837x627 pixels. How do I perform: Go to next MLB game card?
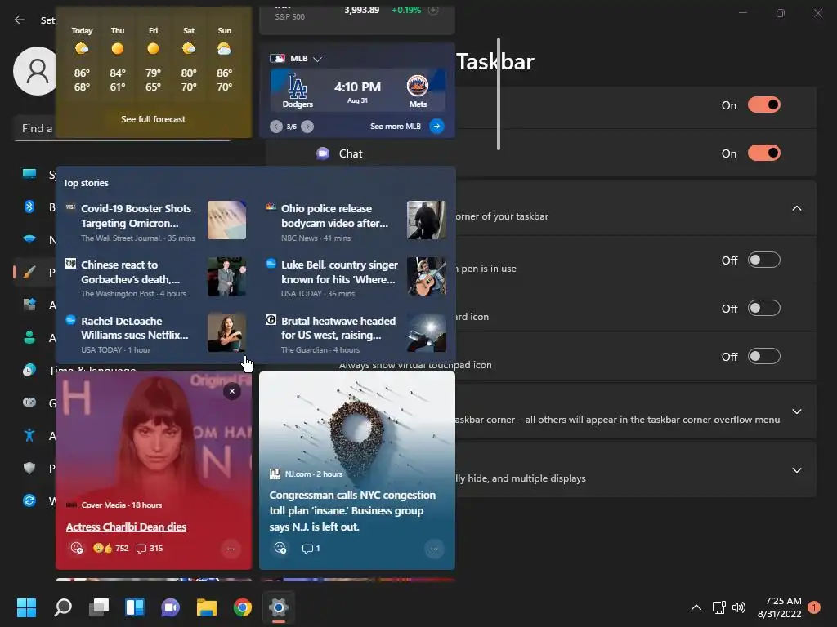307,127
